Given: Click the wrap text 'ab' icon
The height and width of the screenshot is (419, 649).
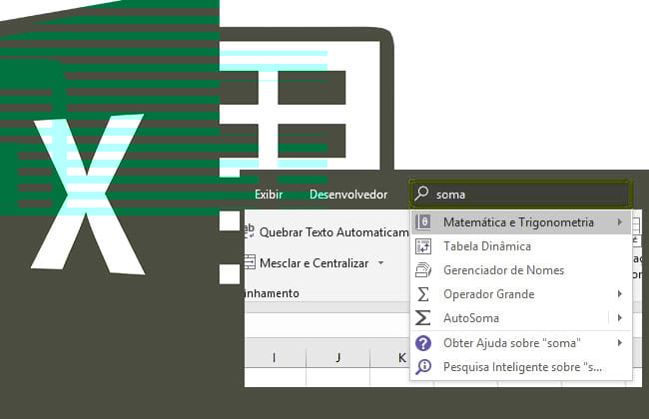Looking at the screenshot, I should [250, 230].
